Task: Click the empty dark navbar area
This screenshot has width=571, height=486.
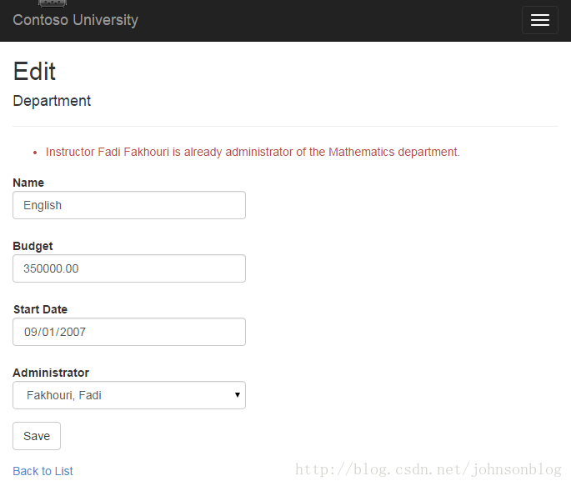Action: pos(333,20)
